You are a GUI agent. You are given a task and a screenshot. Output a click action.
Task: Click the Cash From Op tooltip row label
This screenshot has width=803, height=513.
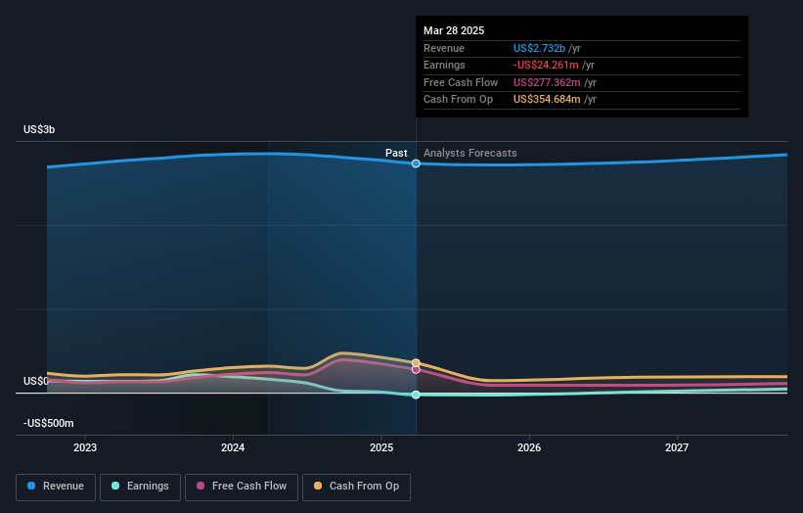[x=459, y=100]
